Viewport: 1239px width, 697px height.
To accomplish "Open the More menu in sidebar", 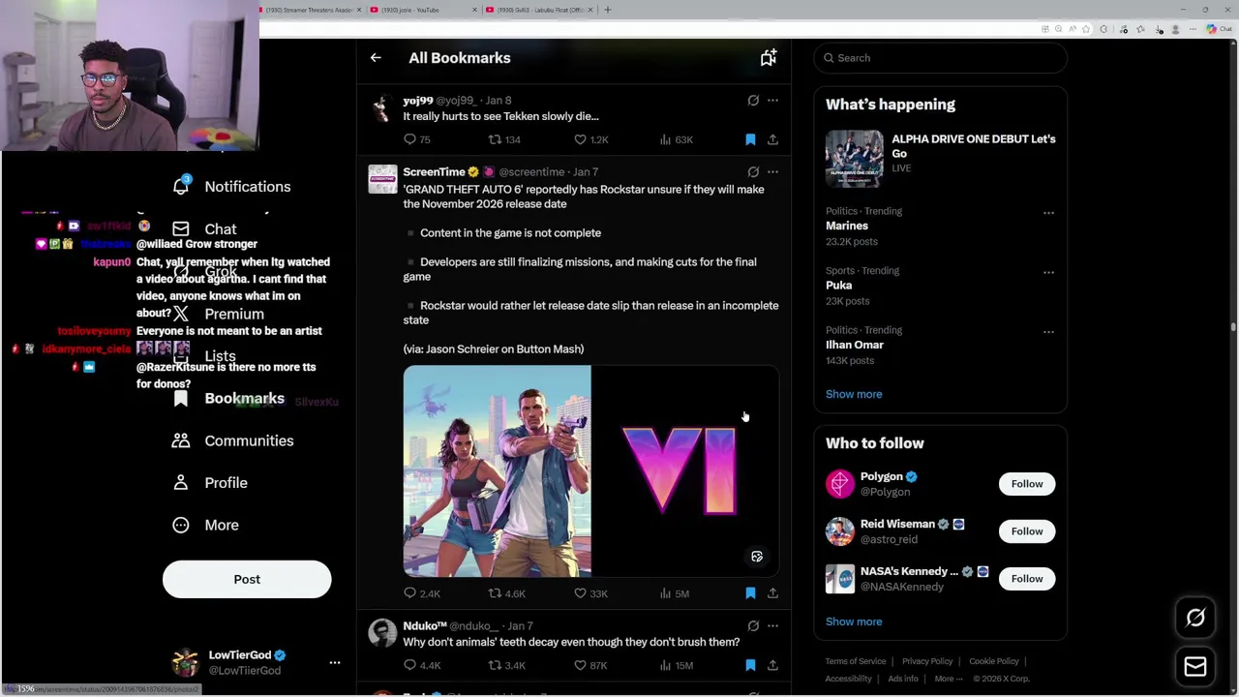I will click(x=205, y=525).
